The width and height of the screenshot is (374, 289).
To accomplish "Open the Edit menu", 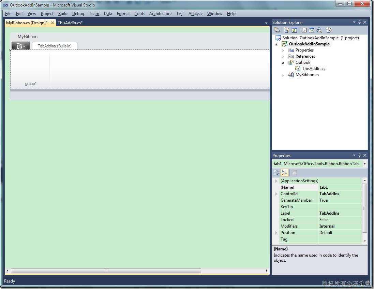I will click(19, 14).
